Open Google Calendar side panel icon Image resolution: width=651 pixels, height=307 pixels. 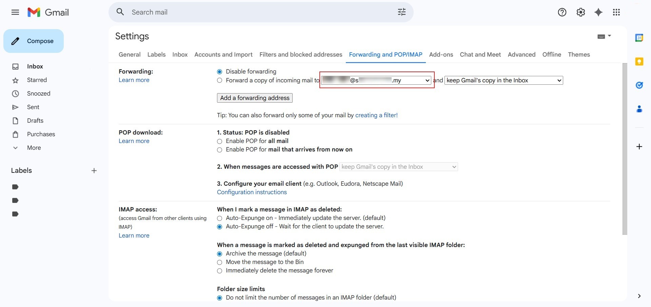[639, 38]
